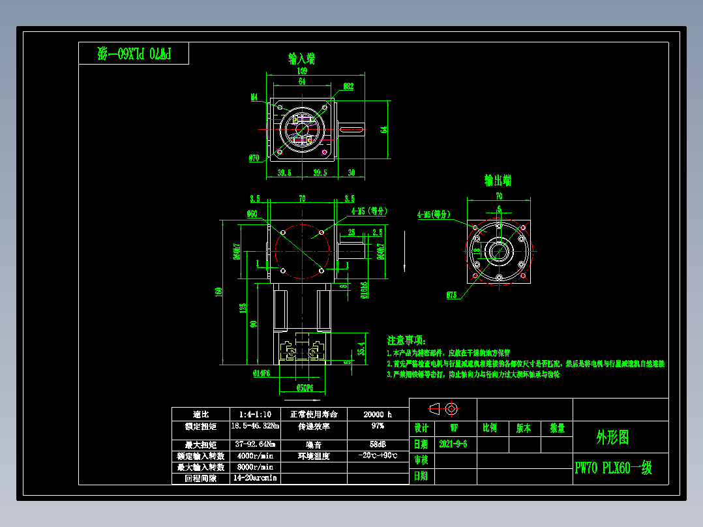The width and height of the screenshot is (703, 527).
Task: Select the Ø50F6 dimension below bottom view
Action: coord(303,387)
